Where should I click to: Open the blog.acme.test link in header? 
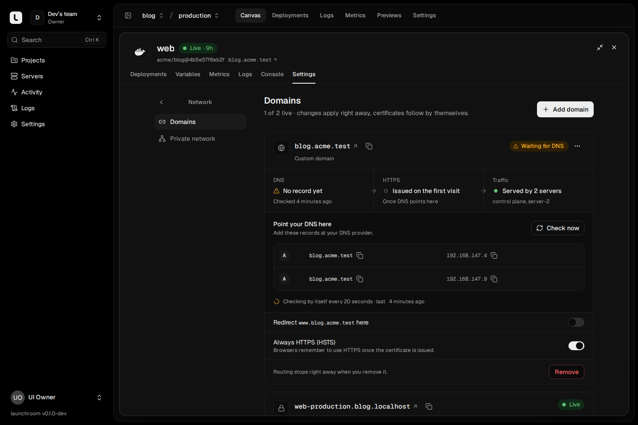(x=253, y=60)
